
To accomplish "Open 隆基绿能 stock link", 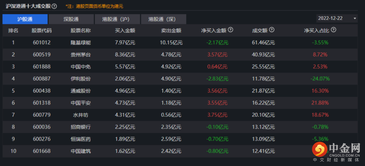I will (80, 43).
